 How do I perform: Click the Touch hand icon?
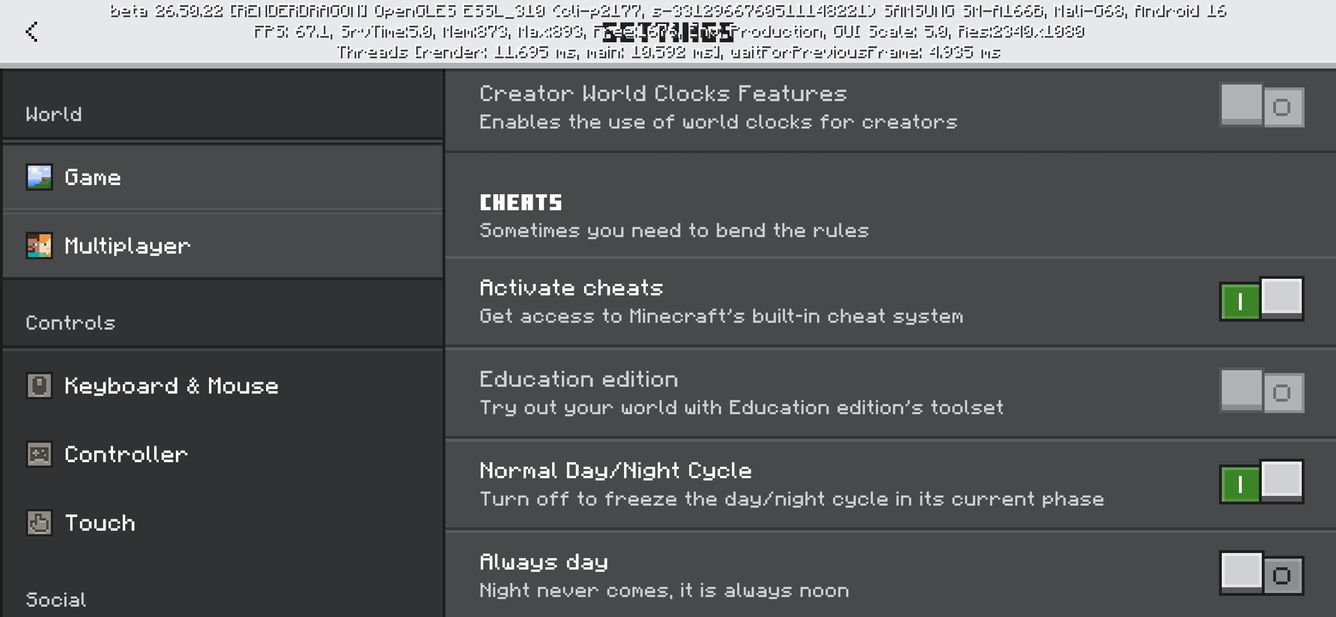(x=39, y=523)
